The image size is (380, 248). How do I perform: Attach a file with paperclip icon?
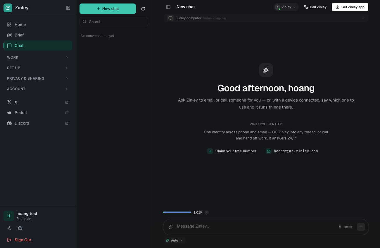tap(171, 227)
